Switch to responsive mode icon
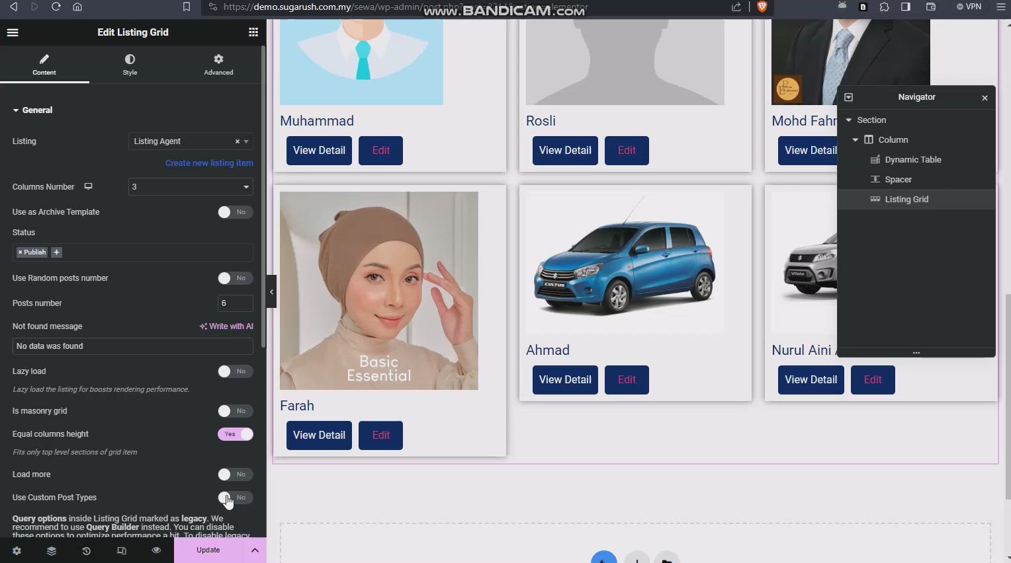The image size is (1011, 563). pos(121,550)
